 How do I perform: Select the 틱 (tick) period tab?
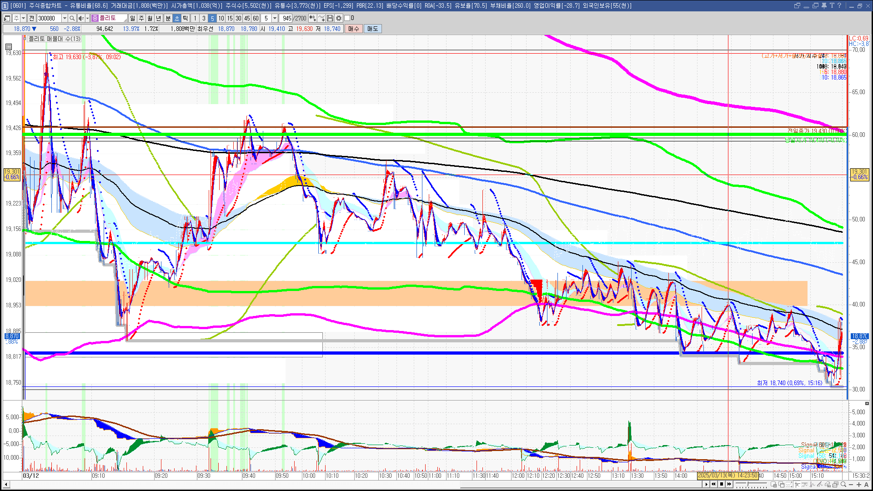186,18
